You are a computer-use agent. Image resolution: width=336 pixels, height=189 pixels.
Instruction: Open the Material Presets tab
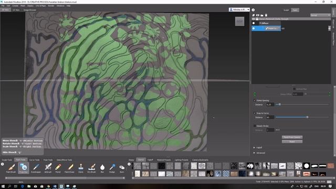tap(164, 160)
